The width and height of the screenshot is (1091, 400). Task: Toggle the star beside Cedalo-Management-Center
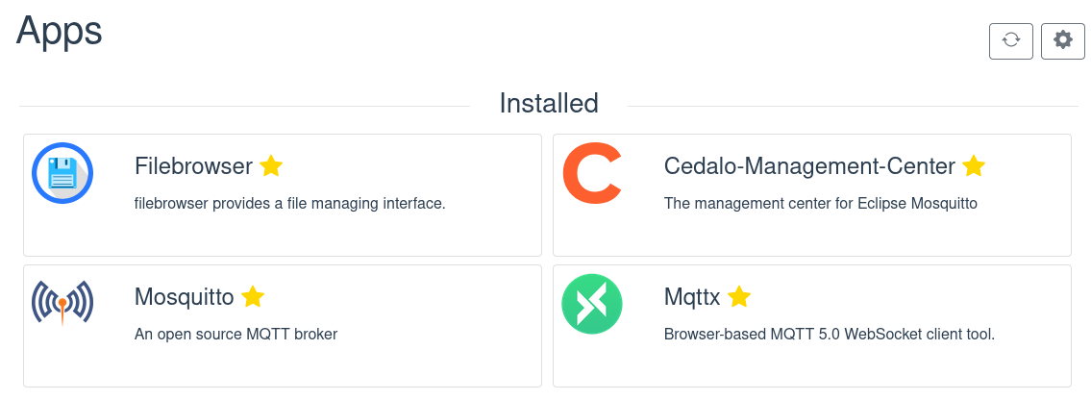974,166
